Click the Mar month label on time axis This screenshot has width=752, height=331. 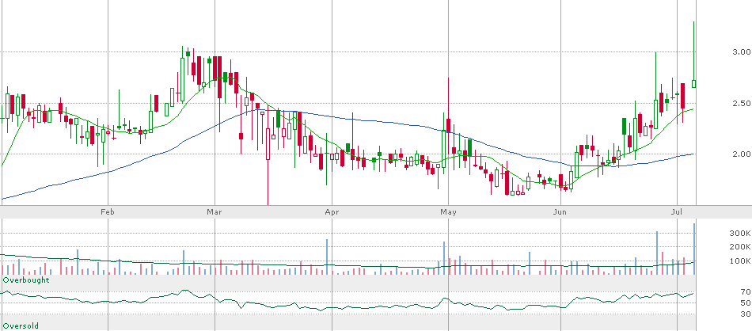[x=215, y=211]
